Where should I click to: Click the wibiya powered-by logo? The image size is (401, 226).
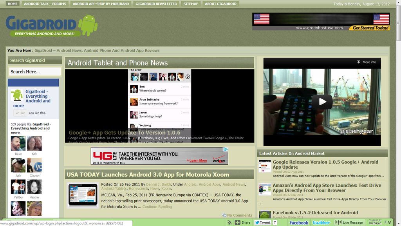375,222
